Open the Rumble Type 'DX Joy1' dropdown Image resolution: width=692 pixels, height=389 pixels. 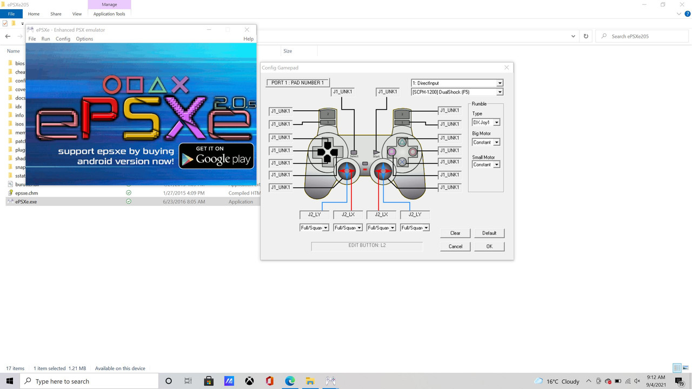pos(497,123)
